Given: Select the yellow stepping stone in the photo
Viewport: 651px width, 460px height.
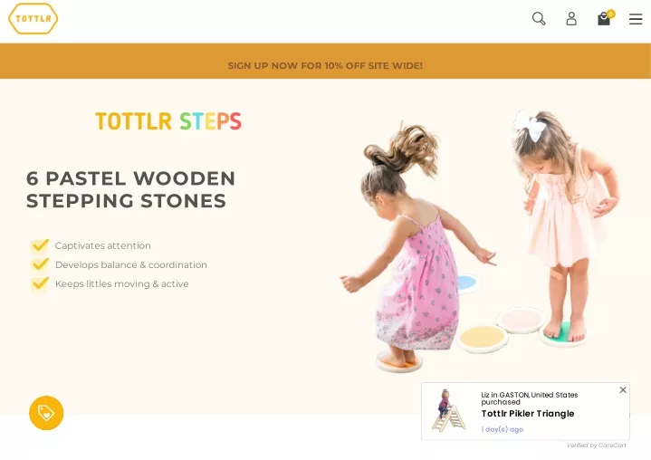Looking at the screenshot, I should [x=482, y=339].
